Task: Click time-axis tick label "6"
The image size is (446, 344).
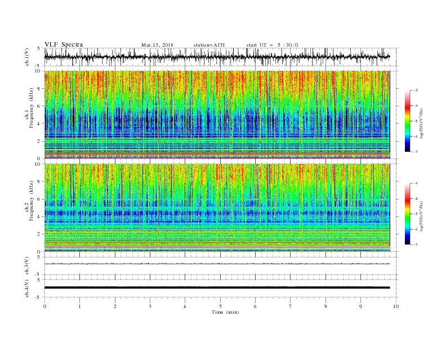Action: pyautogui.click(x=255, y=306)
